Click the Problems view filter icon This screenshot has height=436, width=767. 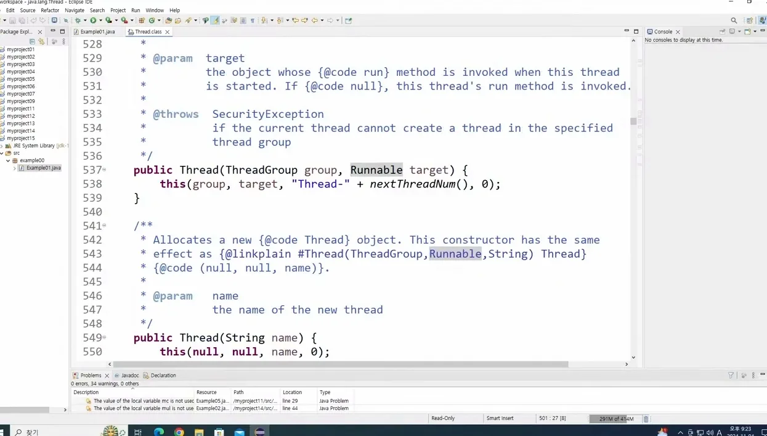731,375
